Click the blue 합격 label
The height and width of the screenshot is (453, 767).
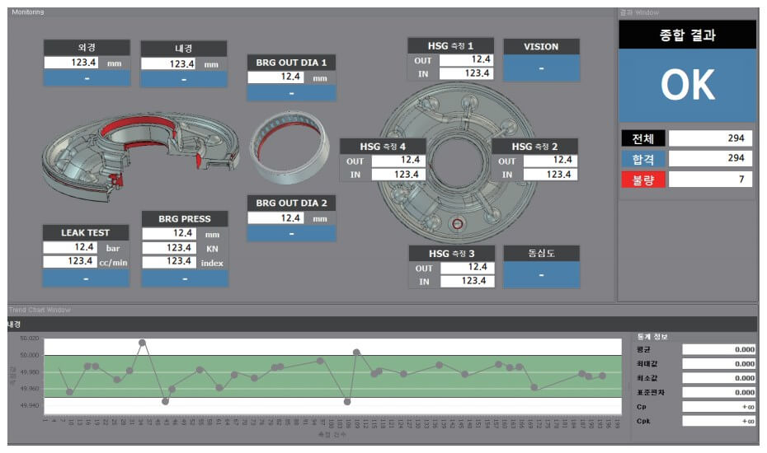coord(642,159)
